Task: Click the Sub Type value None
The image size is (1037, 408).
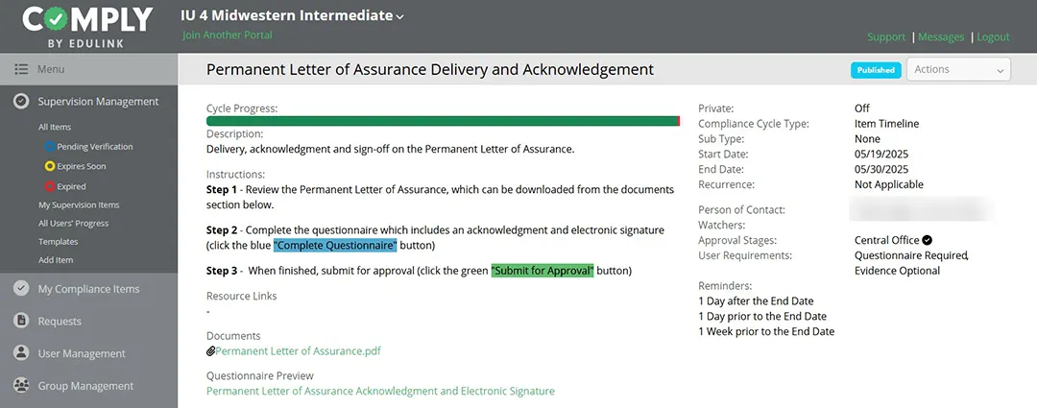Action: click(x=867, y=139)
